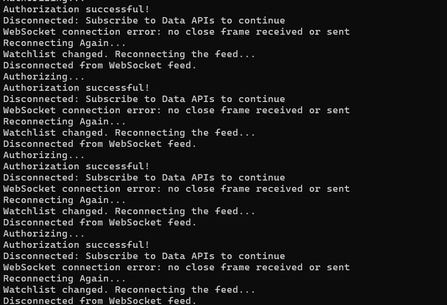
Task: Click the third 'Reconnecting Again...' line
Action: [64, 200]
